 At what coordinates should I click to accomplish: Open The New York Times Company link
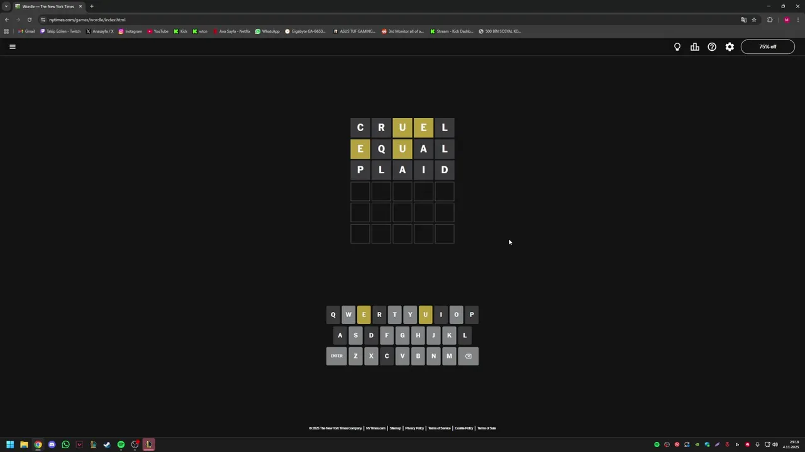(335, 428)
